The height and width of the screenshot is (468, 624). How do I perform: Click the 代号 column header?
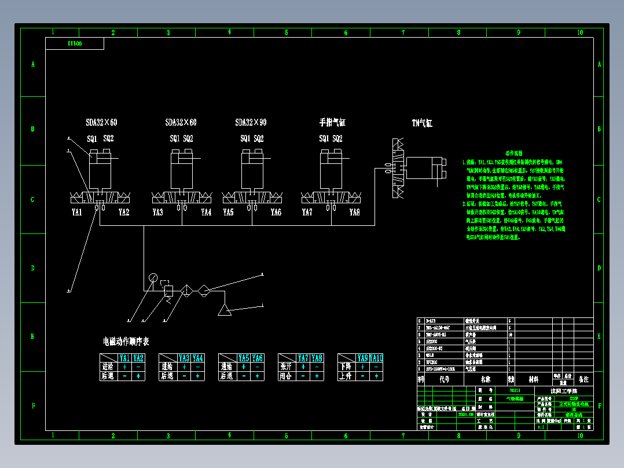point(445,379)
